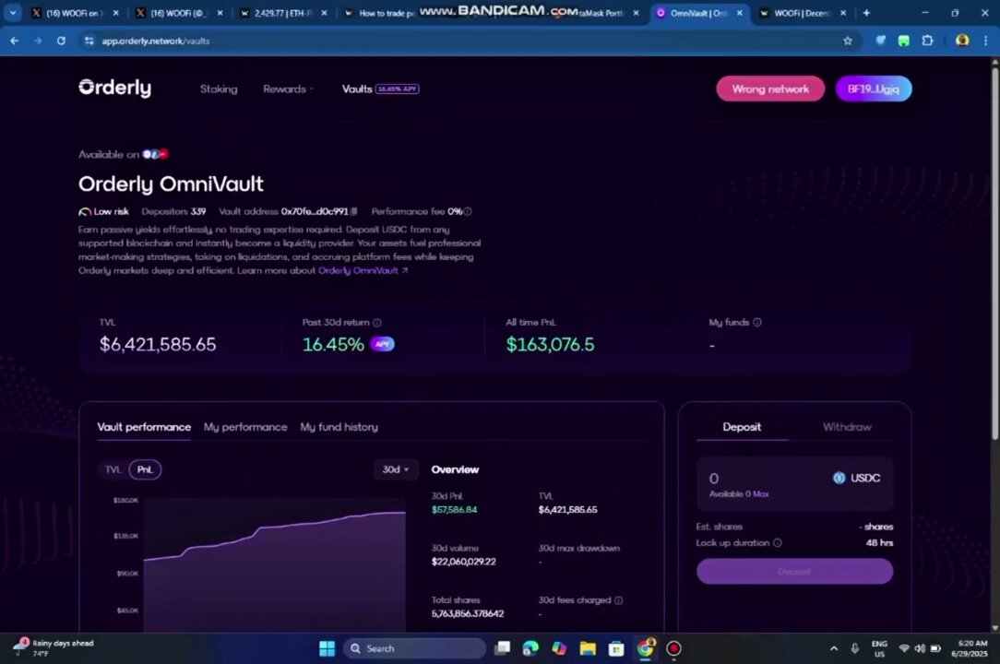Screen dimensions: 1000x664
Task: Open Orderly OmniVault learn more link
Action: [x=363, y=270]
